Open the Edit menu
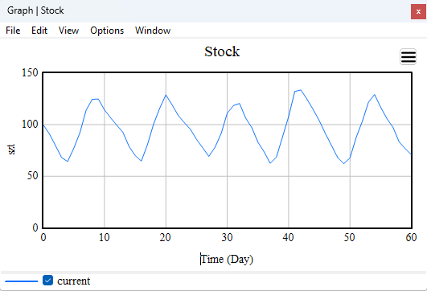 [x=39, y=31]
